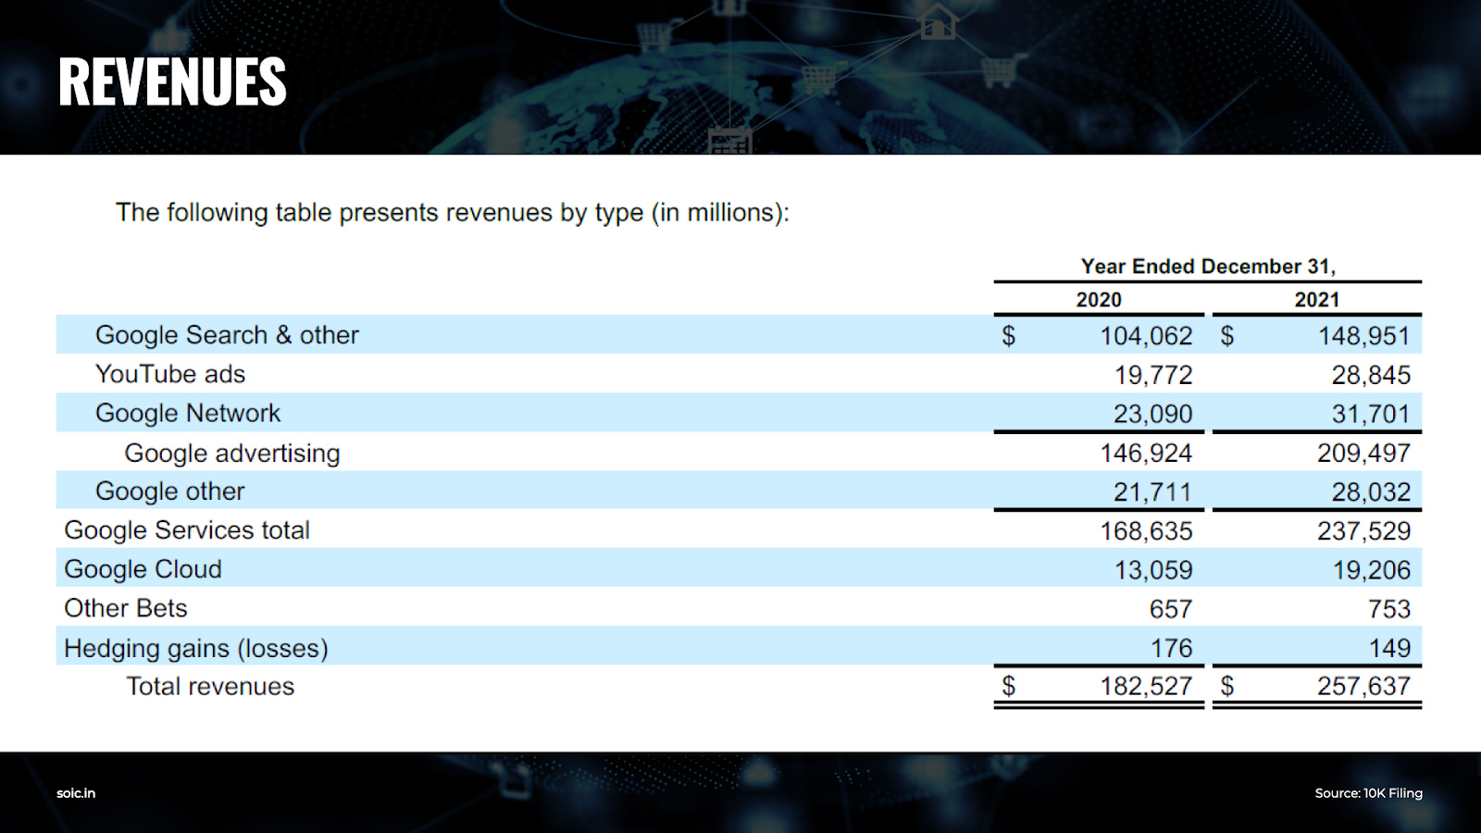Select the 'Google Cloud' row label
Screen dimensions: 1481x833
coord(143,569)
